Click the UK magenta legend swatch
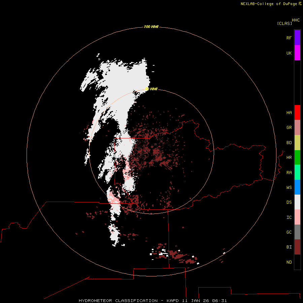 [x=297, y=53]
